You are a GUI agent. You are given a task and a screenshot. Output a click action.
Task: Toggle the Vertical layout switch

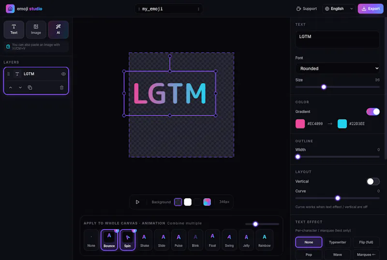click(x=372, y=181)
